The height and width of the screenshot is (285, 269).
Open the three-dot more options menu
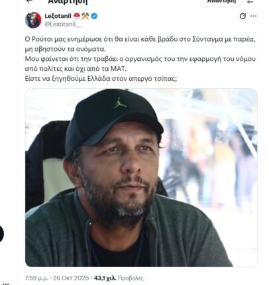254,16
